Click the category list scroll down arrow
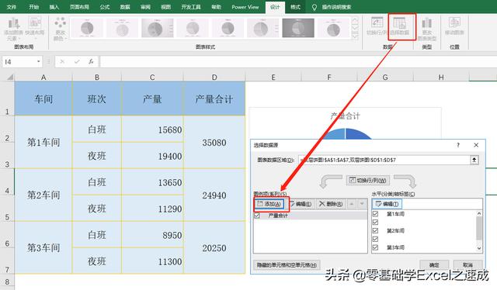This screenshot has width=497, height=290. (x=479, y=249)
